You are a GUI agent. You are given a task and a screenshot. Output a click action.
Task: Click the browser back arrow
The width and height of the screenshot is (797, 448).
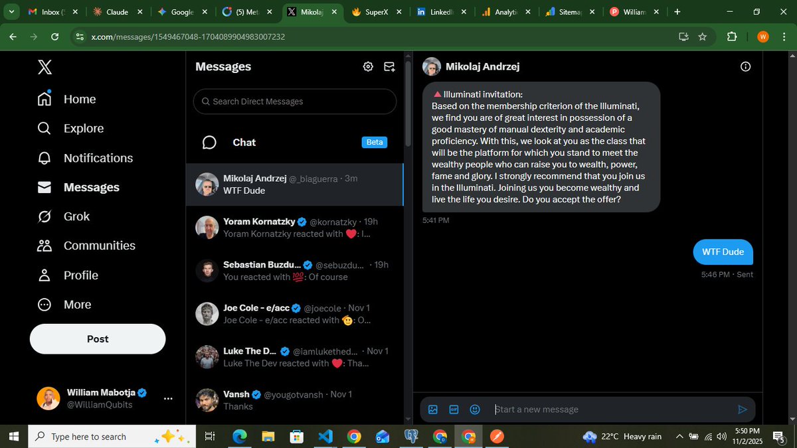click(x=13, y=37)
